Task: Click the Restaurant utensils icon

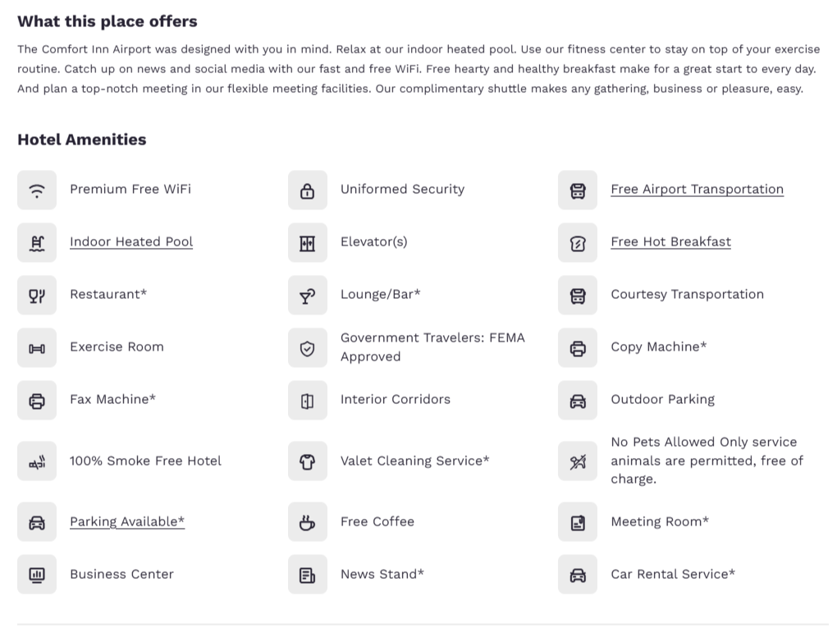Action: pos(37,296)
